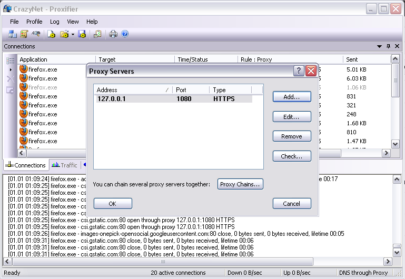This screenshot has height=279, width=405.
Task: Click the Edit... button
Action: pyautogui.click(x=292, y=117)
